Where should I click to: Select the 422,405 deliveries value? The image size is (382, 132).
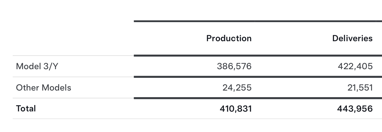click(x=355, y=66)
